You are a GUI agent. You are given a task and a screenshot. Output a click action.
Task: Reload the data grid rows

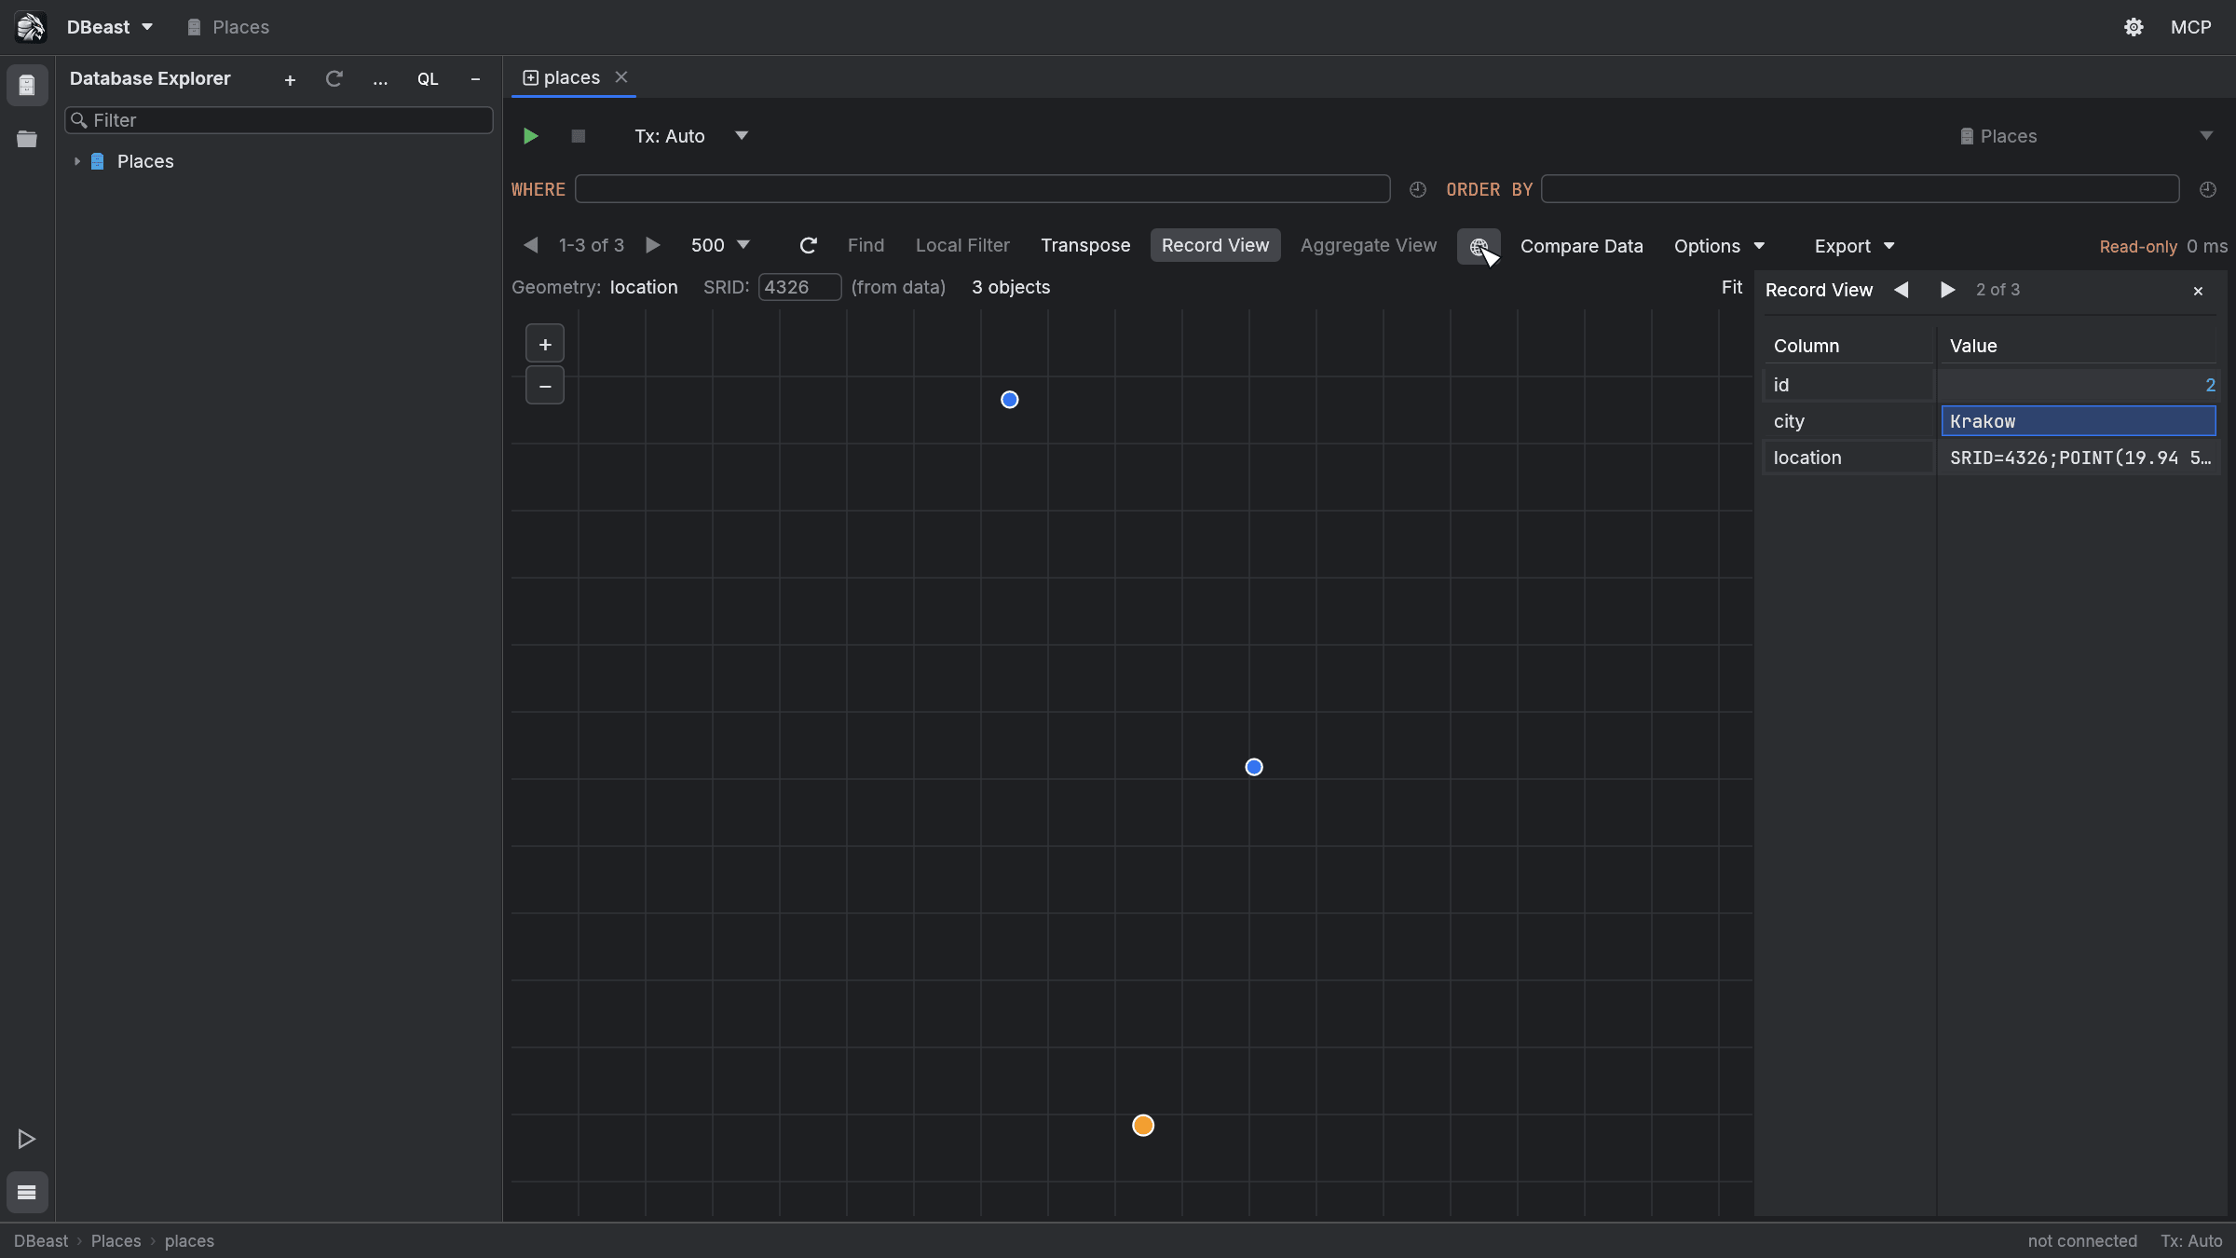click(809, 245)
